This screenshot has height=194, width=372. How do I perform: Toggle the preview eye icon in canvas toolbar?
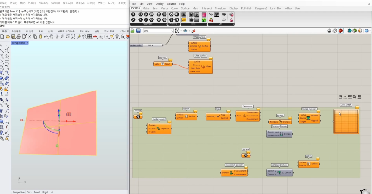(186, 31)
